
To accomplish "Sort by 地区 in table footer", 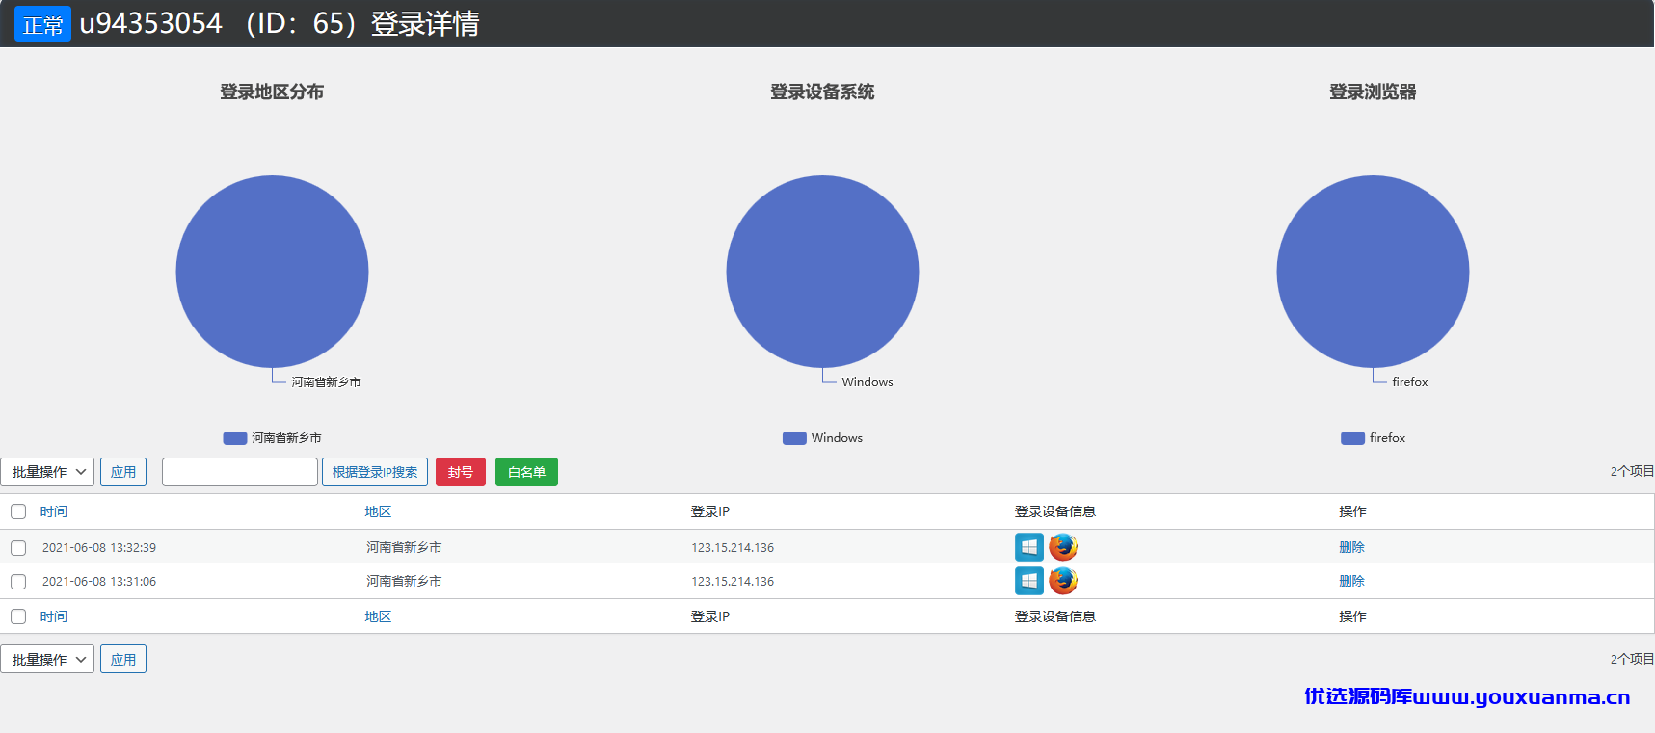I will point(378,616).
